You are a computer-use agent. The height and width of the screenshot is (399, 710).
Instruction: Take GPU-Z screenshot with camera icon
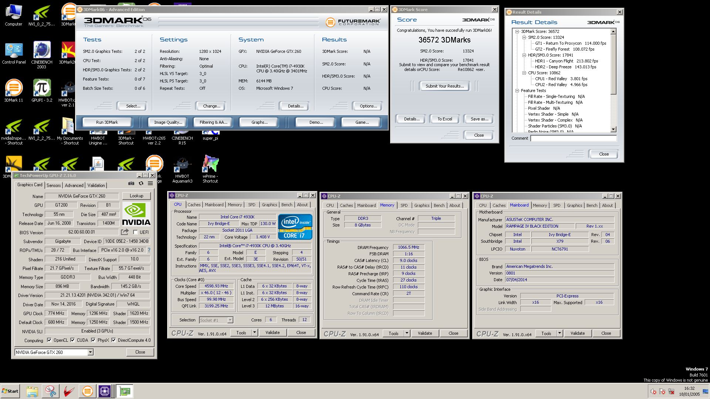coord(131,183)
